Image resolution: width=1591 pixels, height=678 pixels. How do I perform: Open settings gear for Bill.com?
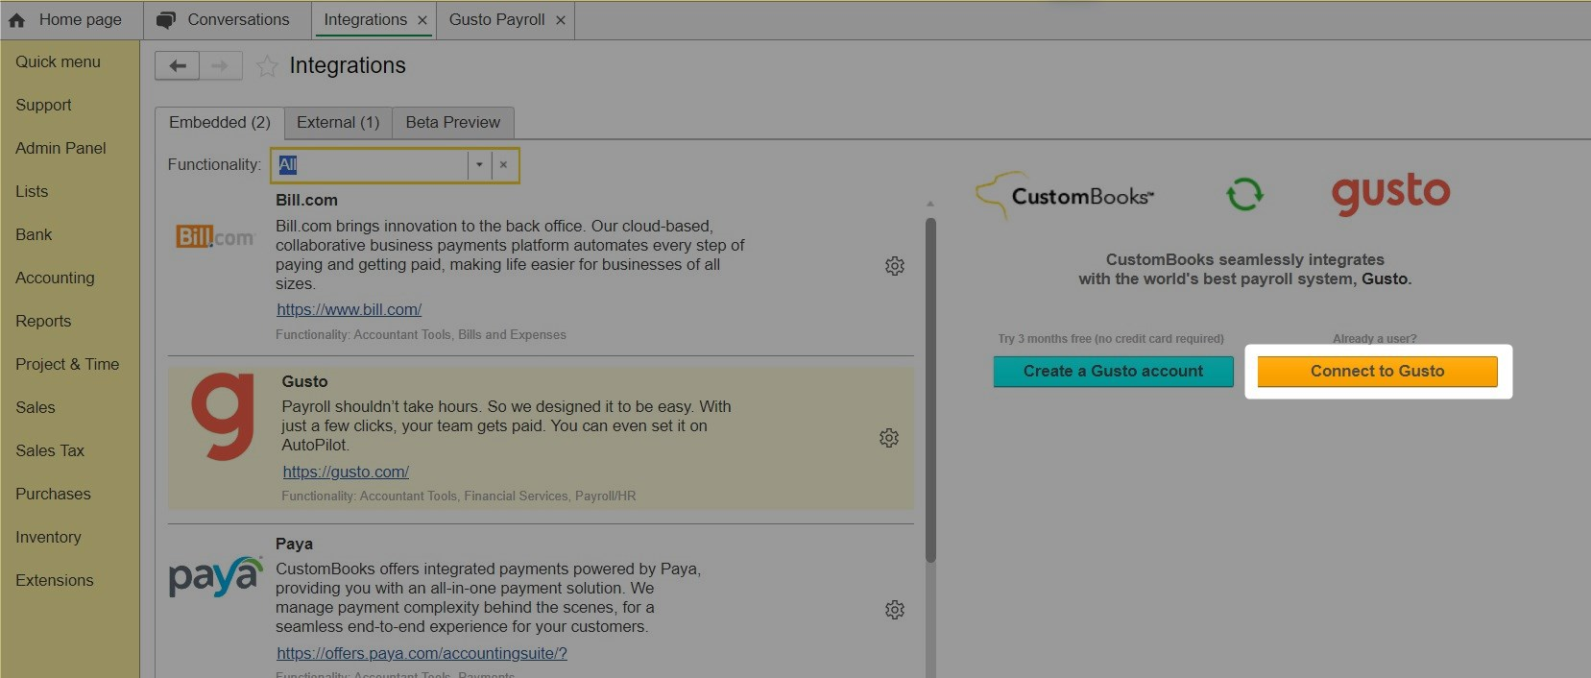coord(895,266)
